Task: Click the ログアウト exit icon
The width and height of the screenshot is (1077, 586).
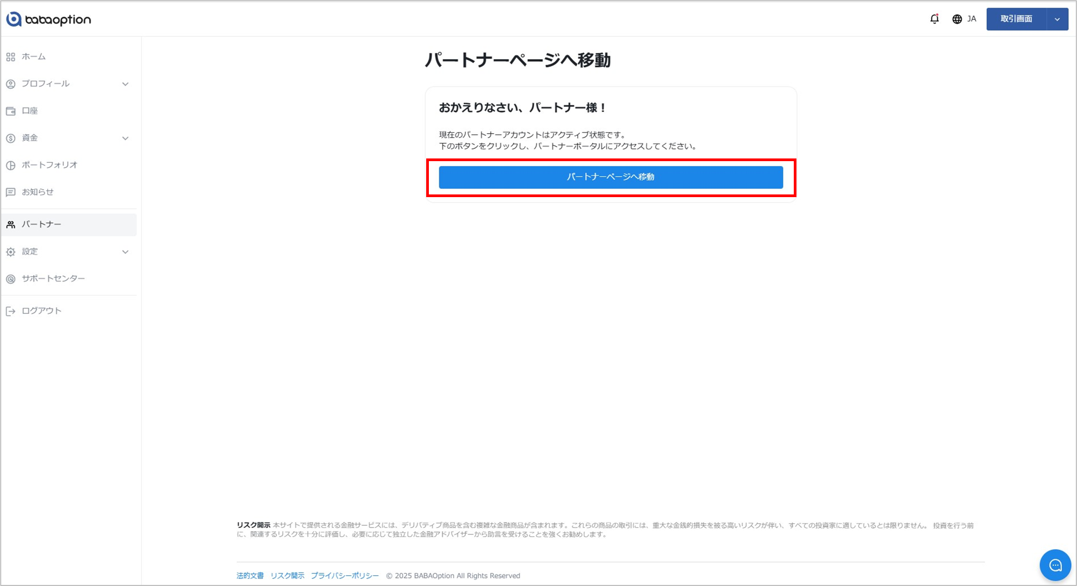Action: [x=11, y=312]
